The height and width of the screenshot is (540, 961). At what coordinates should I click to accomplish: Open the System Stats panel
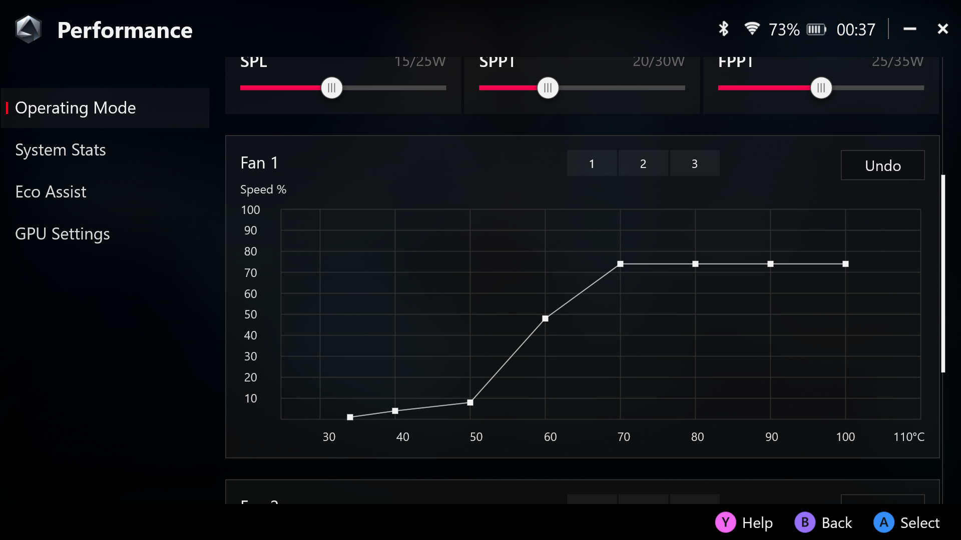(60, 149)
